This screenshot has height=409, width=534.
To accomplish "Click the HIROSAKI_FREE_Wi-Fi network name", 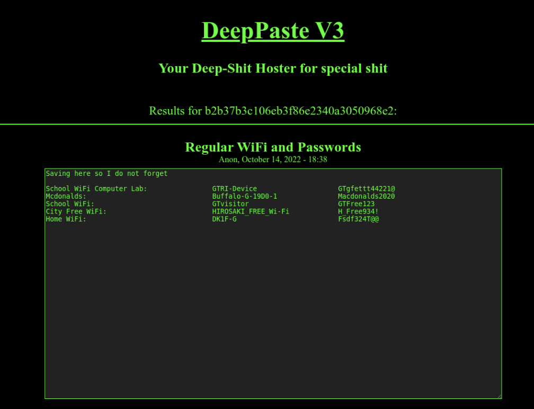I will click(251, 211).
